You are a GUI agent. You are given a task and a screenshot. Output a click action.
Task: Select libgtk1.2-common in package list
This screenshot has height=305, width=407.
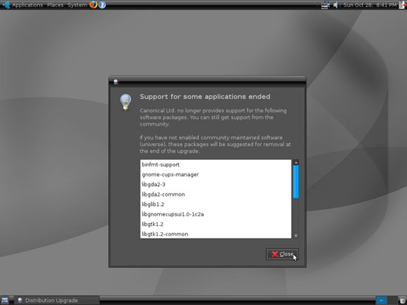[x=215, y=234]
